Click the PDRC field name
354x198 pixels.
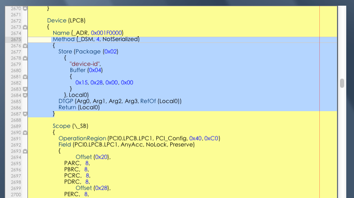(x=72, y=182)
